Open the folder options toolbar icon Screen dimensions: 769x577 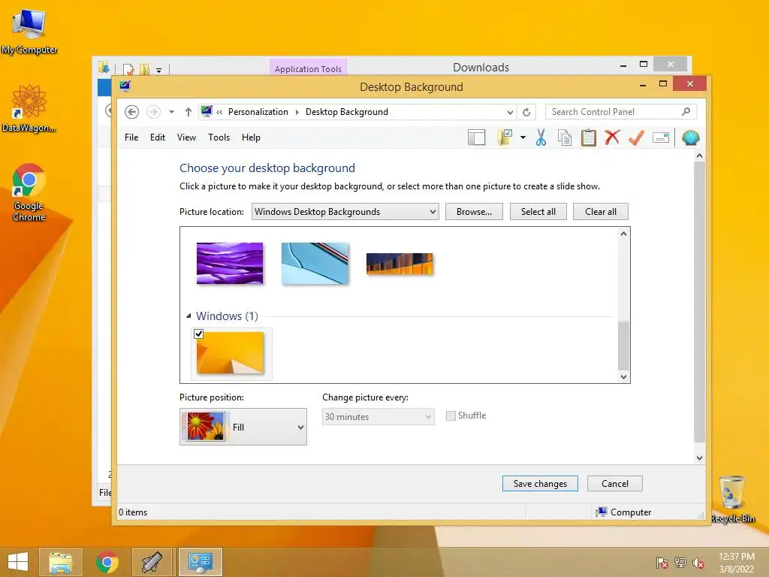pyautogui.click(x=505, y=138)
